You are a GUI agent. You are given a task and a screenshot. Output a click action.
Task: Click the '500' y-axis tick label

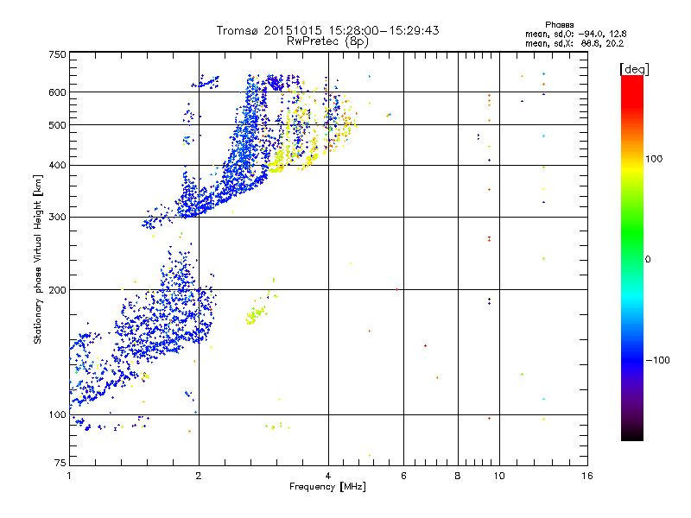[57, 125]
